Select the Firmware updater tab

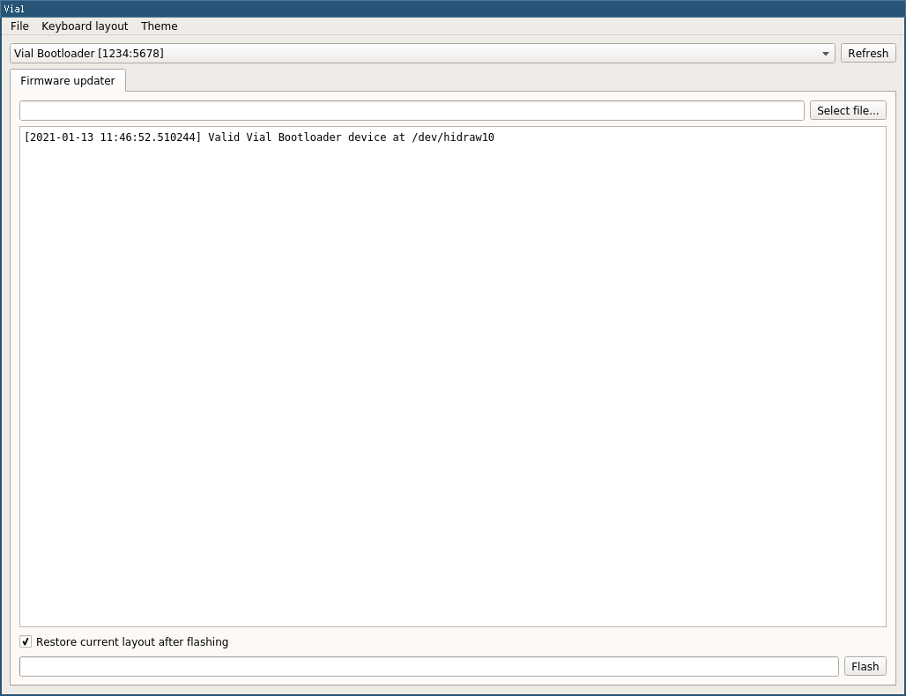click(x=68, y=80)
